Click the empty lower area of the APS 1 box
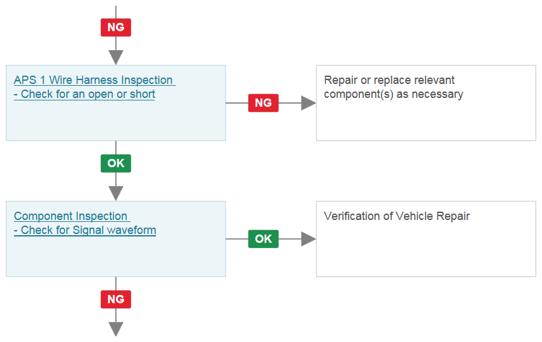 [x=116, y=121]
